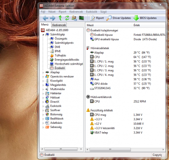
Task: Click the Sebesség orange icon
Action: 47,127
